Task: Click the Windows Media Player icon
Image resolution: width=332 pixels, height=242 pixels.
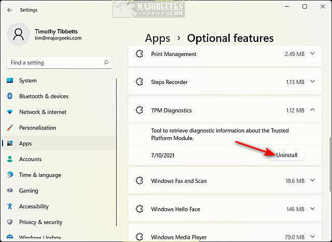Action: [140, 237]
